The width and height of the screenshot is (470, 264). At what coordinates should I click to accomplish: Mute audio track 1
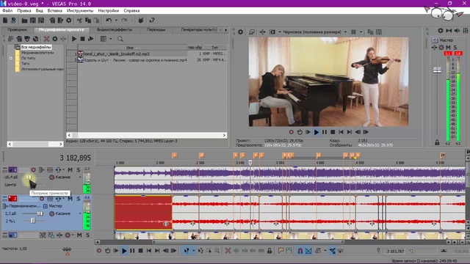click(70, 169)
